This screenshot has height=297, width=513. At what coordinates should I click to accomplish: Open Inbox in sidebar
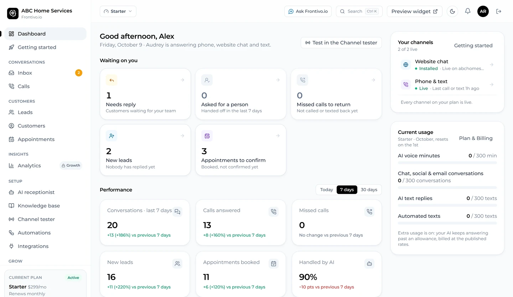point(45,73)
